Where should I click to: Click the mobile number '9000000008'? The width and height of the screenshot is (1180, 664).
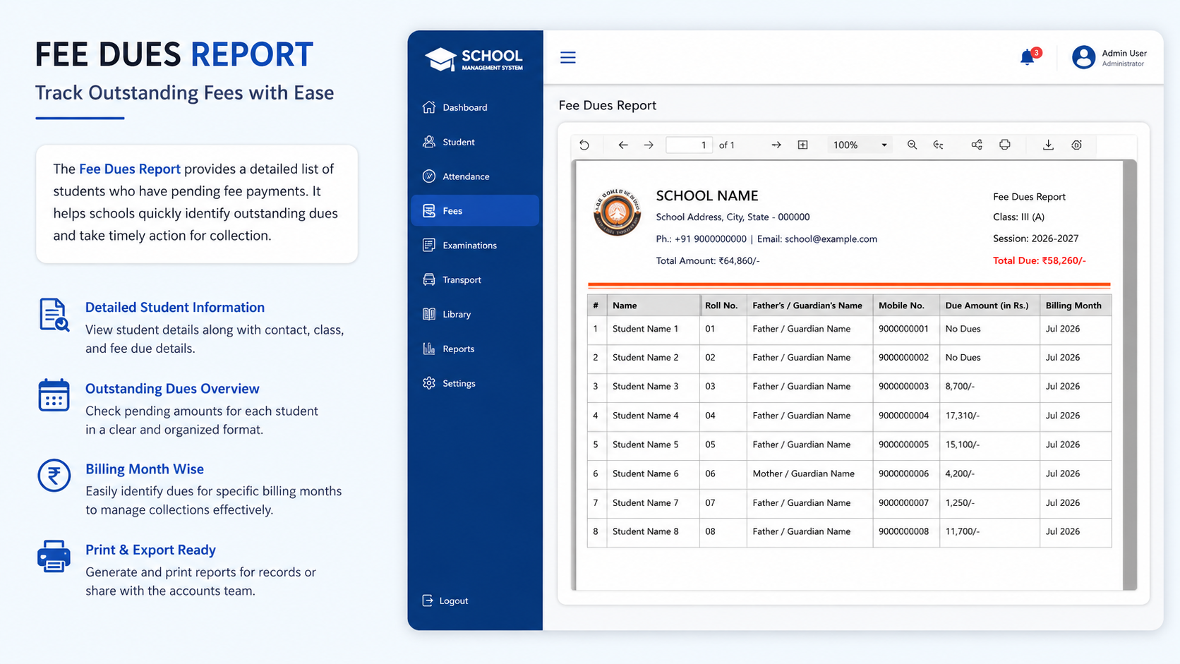[x=903, y=531]
